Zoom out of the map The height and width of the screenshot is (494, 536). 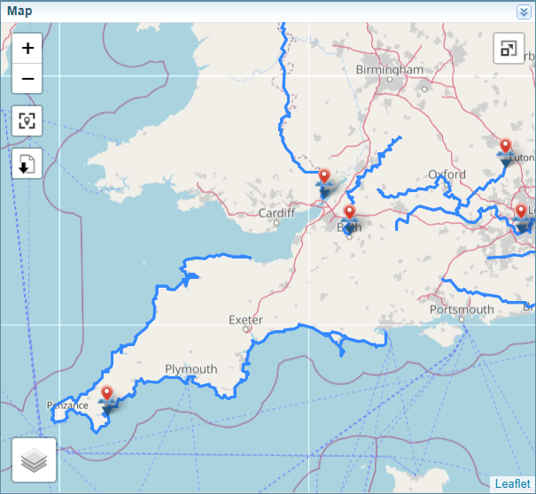[x=27, y=79]
